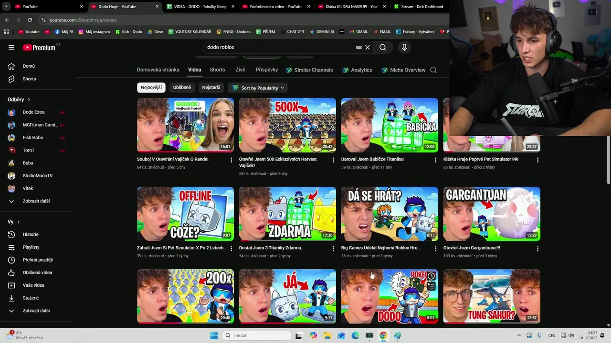This screenshot has height=343, width=611.
Task: Open YOUTUBE KALENDÁŘ bookmark
Action: 189,31
